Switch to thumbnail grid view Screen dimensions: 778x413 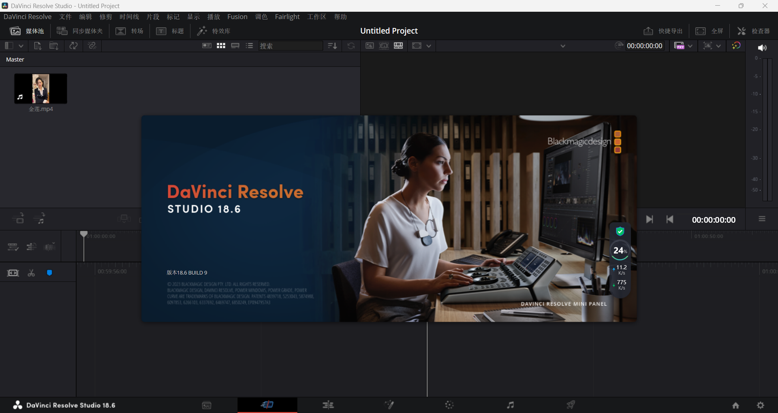tap(221, 46)
